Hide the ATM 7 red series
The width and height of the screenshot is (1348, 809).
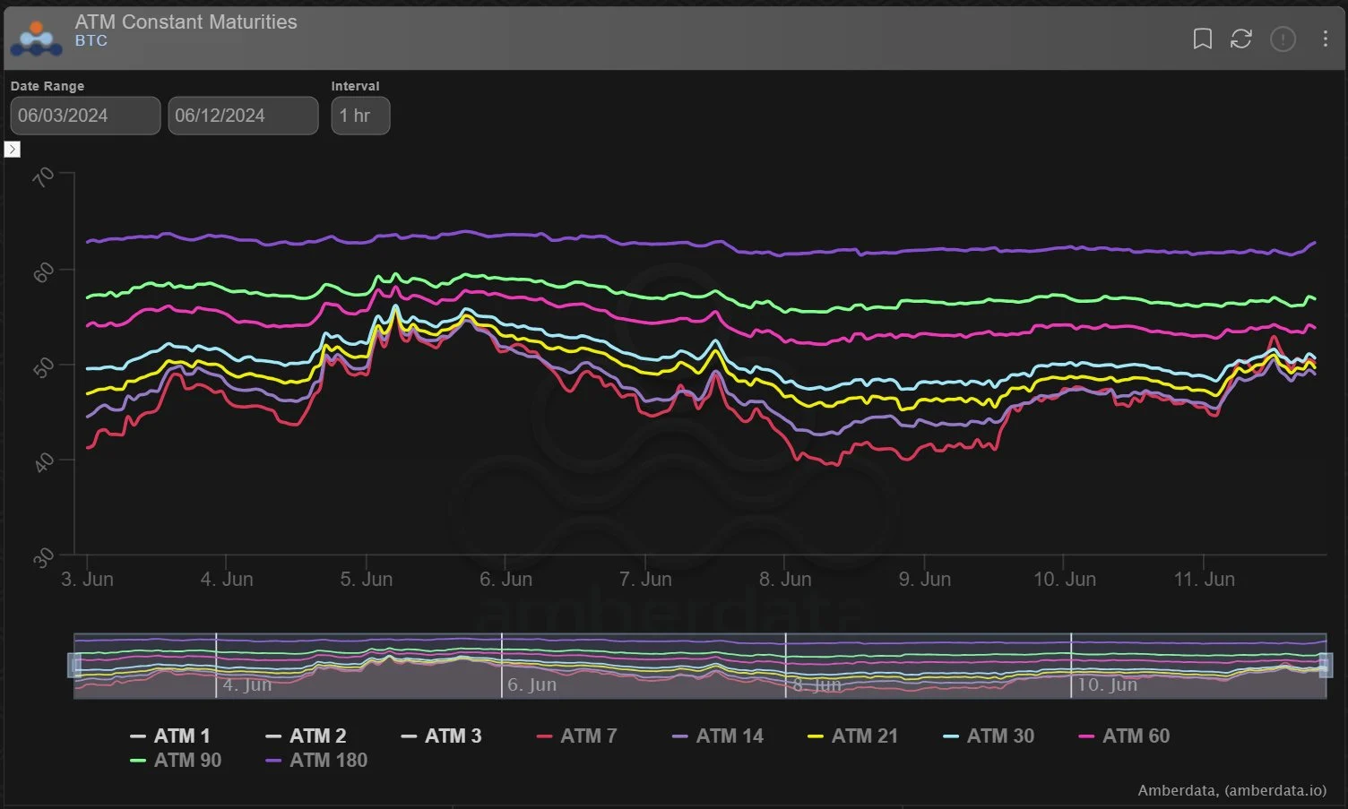[x=577, y=736]
